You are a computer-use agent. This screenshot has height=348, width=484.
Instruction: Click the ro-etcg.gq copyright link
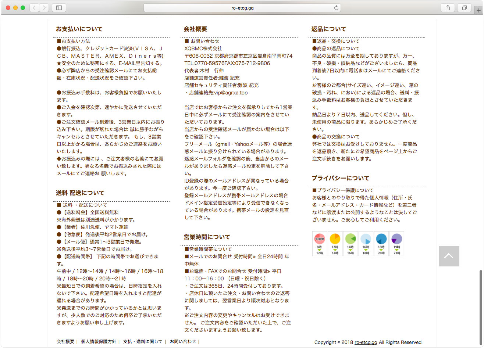click(x=366, y=342)
